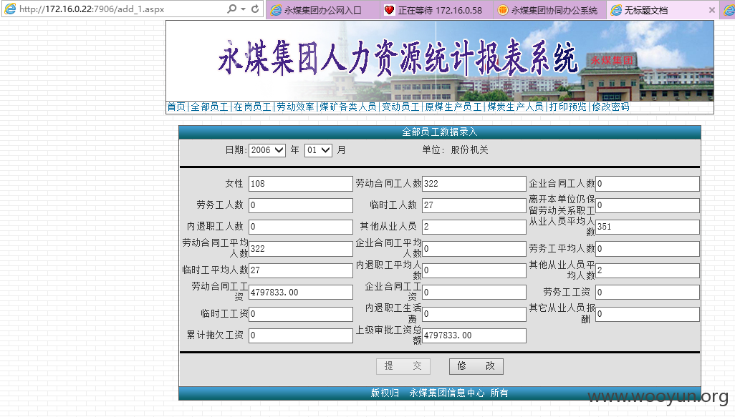Click the 企业合同工工资 input field
Image resolution: width=735 pixels, height=417 pixels.
coord(474,292)
